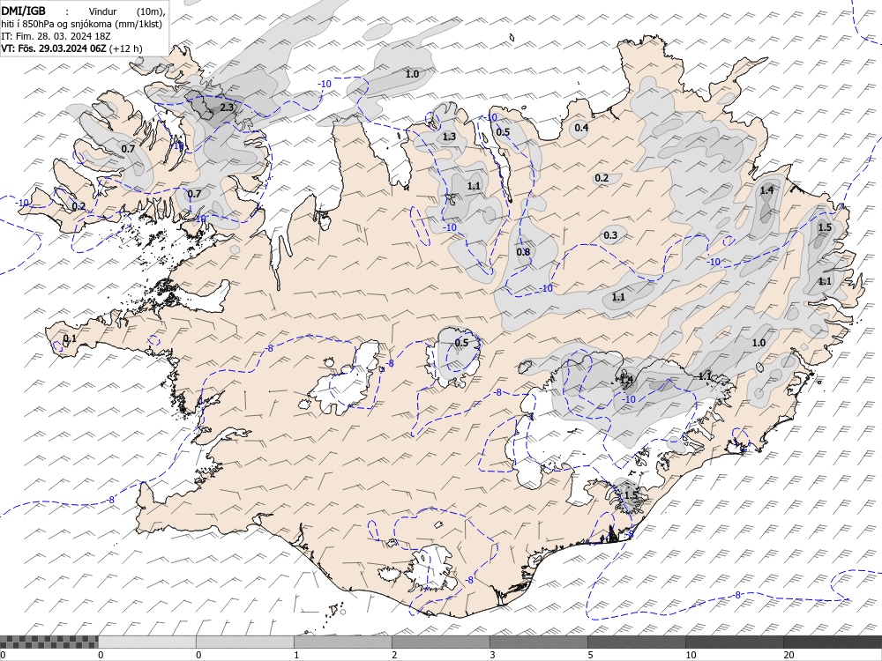Screen dimensions: 882x661
Task: Select legend swatch between labels 1 and 2
Action: click(x=343, y=642)
